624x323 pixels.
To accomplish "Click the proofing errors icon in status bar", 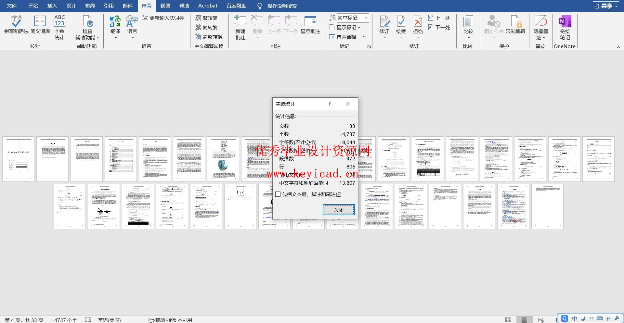I will pyautogui.click(x=88, y=320).
